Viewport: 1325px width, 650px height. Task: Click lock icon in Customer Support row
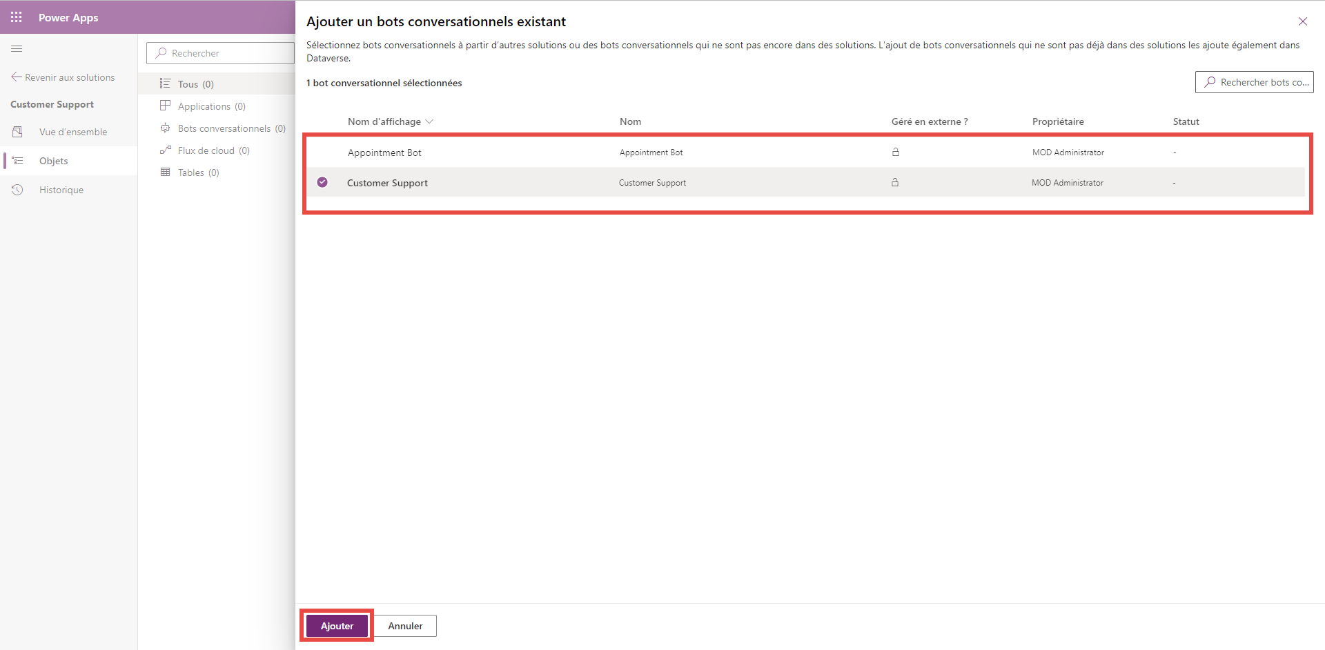(x=895, y=182)
